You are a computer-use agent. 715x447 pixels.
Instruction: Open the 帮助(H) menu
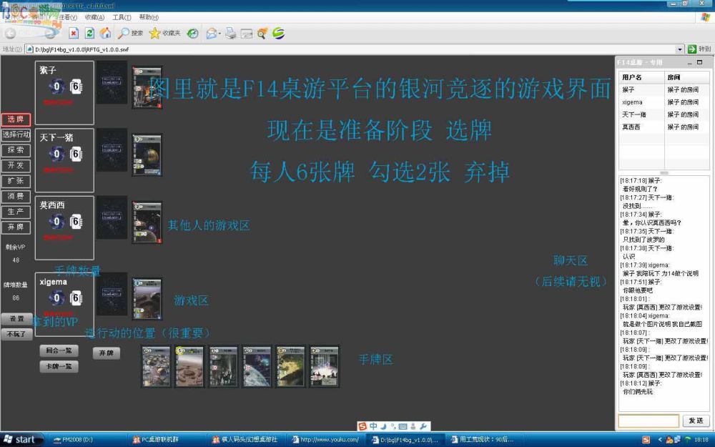(149, 17)
